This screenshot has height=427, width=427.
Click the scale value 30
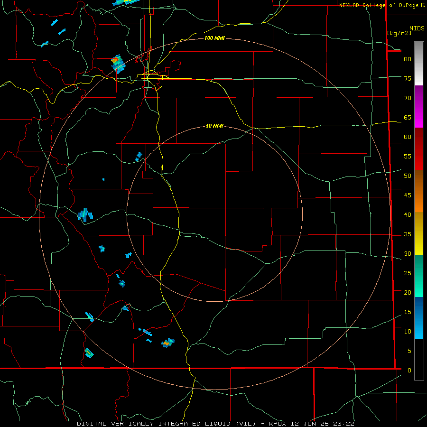point(408,253)
